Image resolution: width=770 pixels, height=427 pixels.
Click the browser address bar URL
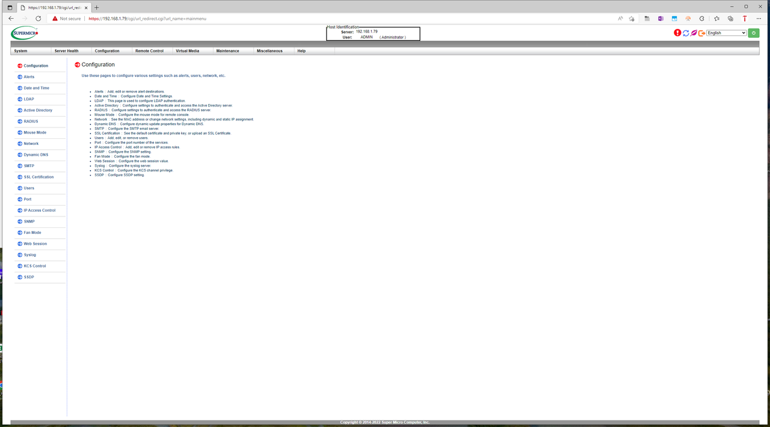pos(147,19)
